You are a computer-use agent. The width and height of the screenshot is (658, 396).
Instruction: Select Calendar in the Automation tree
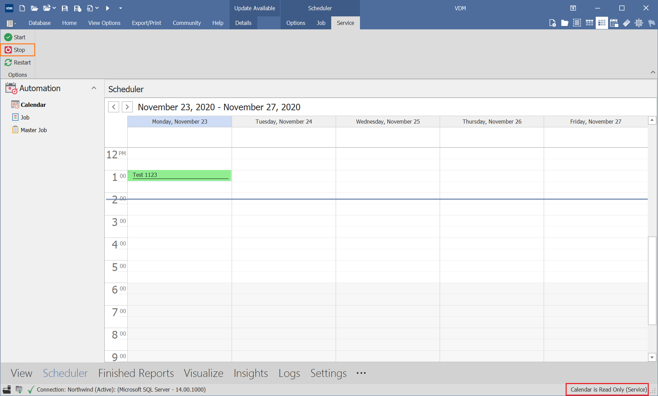33,105
